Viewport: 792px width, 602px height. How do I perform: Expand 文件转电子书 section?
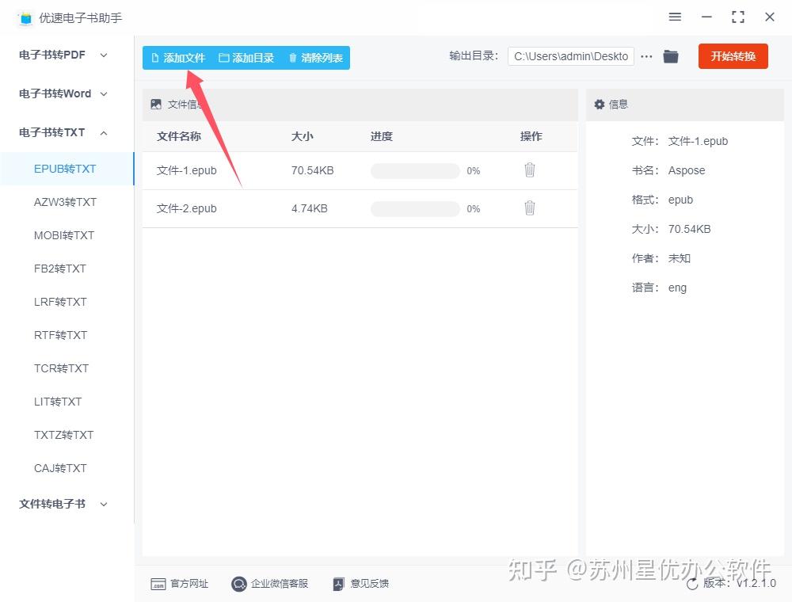pos(63,504)
